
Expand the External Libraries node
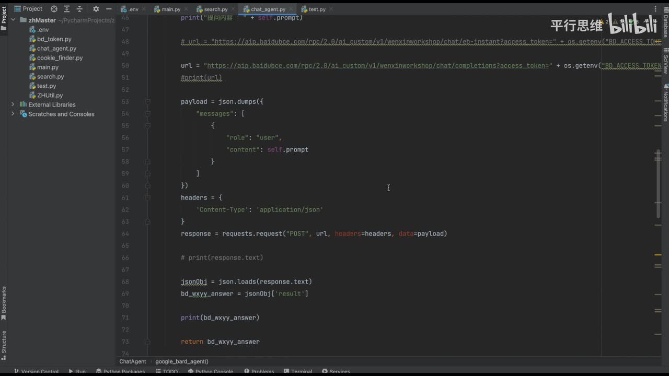click(x=13, y=104)
